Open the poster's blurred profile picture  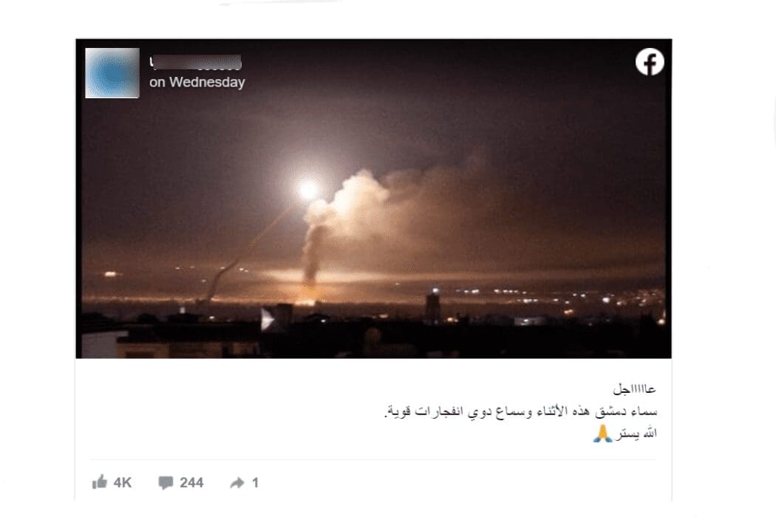click(x=112, y=73)
